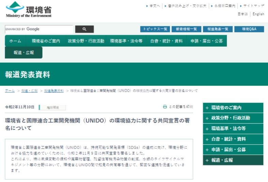
Task: Expand sidebar 白書・統計・資料 section
Action: click(233, 139)
